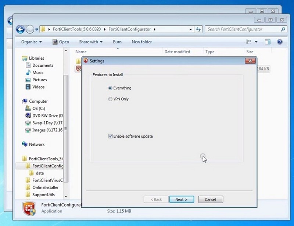Click the folder icon in the address bar
Screen dimensions: 294x226
coord(43,29)
